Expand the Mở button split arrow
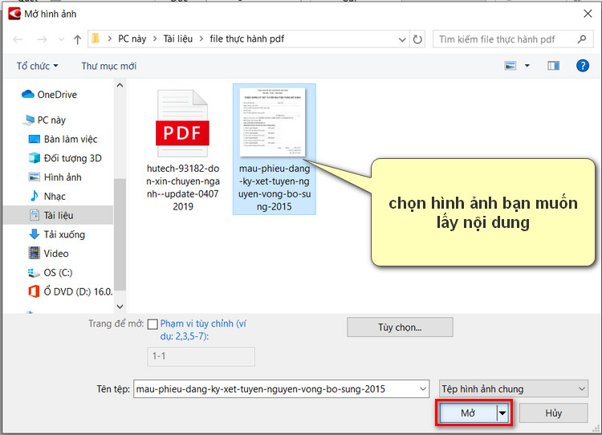Image resolution: width=602 pixels, height=435 pixels. pos(503,413)
